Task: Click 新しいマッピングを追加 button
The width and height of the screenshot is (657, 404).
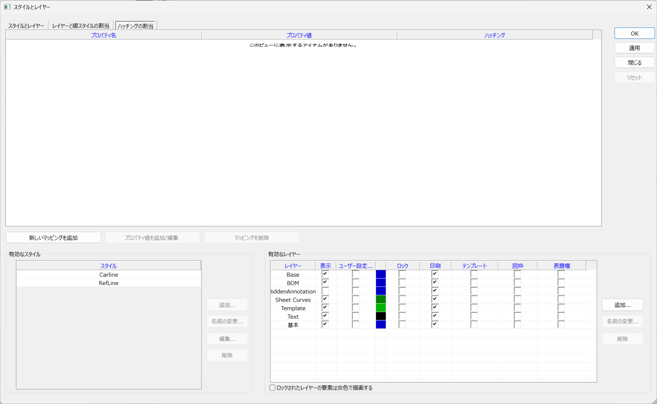Action: [x=53, y=238]
